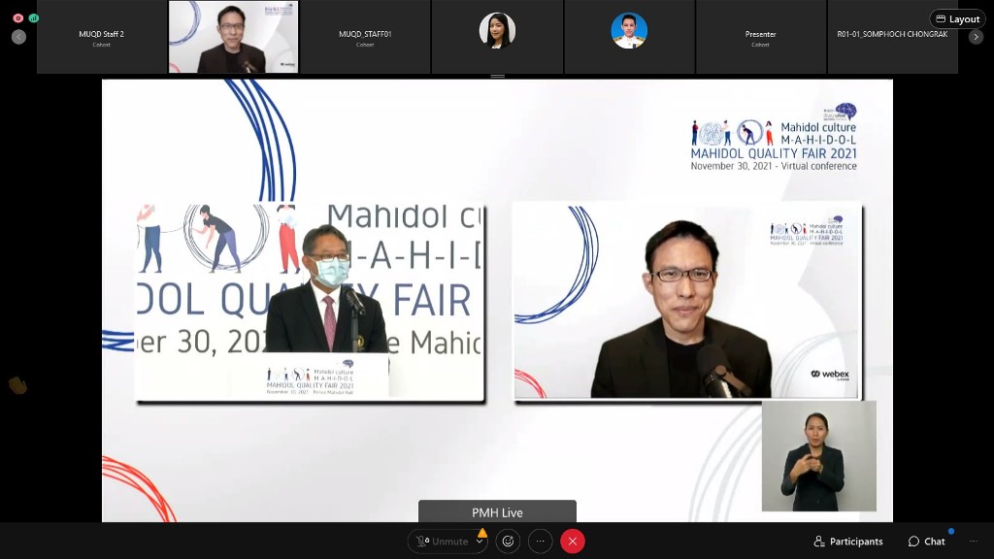This screenshot has height=559, width=994.
Task: Select the MUQD Staff 2 participant tile
Action: tap(101, 37)
